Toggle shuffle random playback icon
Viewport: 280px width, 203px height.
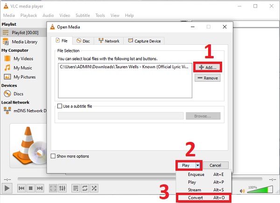[x=94, y=188]
